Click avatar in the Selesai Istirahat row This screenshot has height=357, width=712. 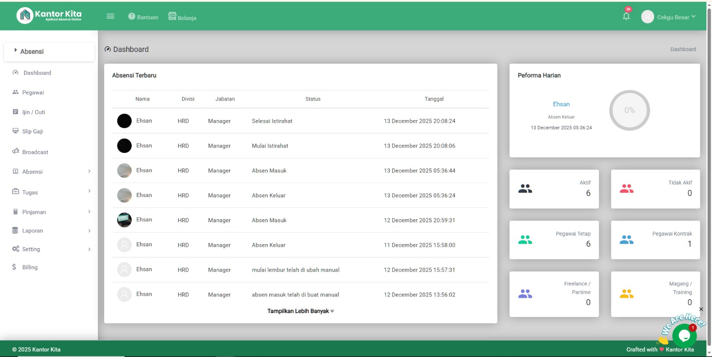[x=124, y=121]
